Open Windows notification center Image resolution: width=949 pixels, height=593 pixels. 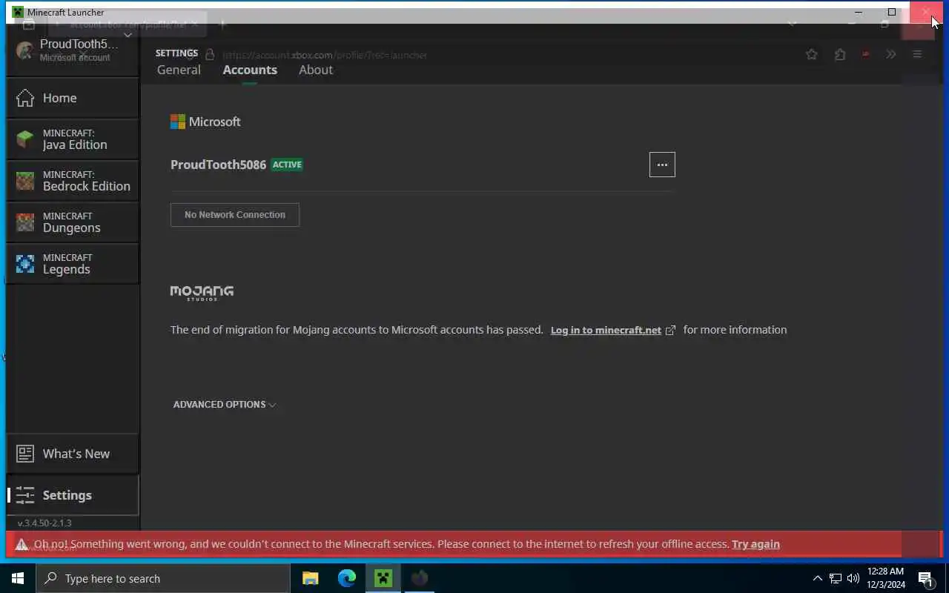coord(926,578)
